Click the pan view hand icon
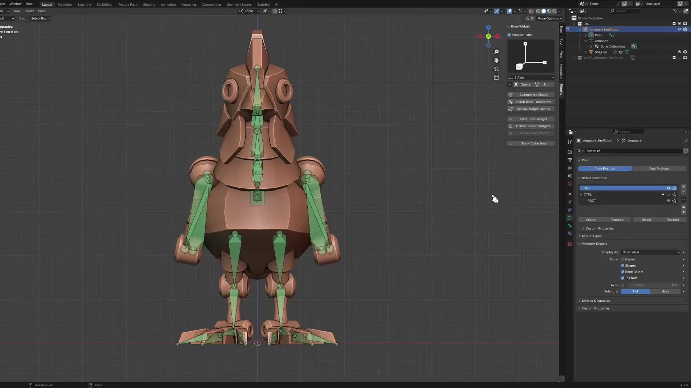691x388 pixels. [496, 60]
